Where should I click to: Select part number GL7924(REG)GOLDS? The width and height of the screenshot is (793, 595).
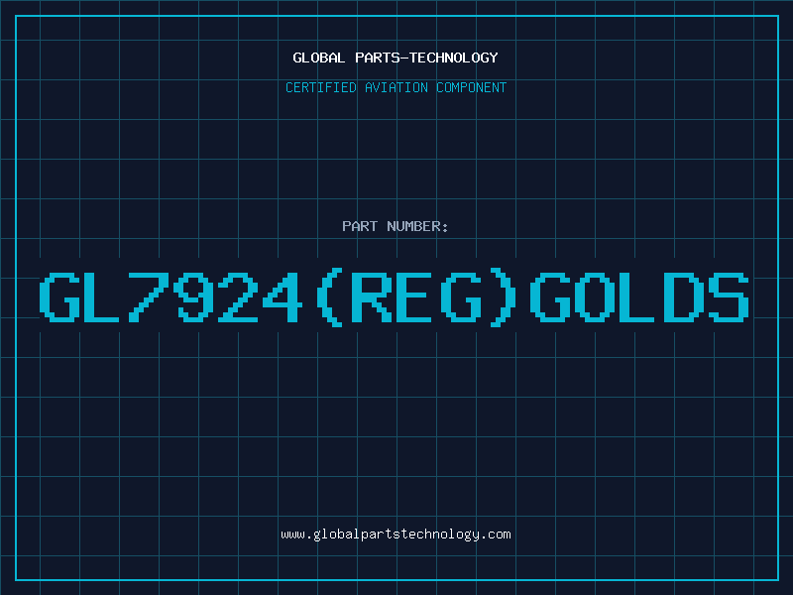click(x=394, y=297)
